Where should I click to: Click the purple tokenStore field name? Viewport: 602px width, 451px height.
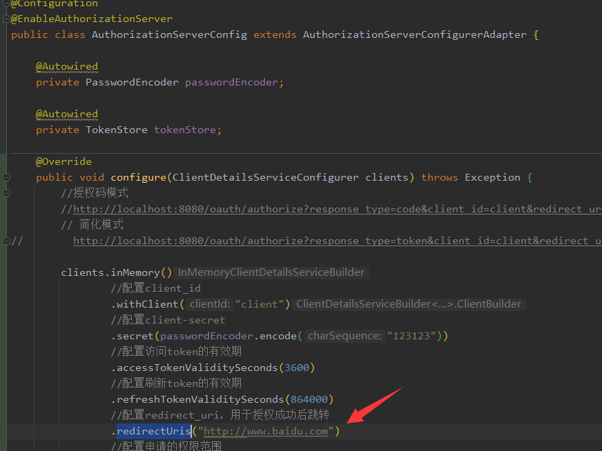pyautogui.click(x=185, y=130)
